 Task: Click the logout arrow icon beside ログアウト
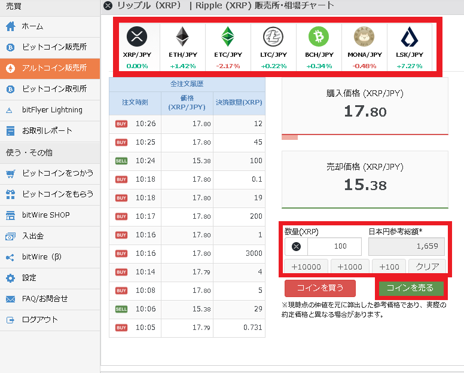(10, 320)
